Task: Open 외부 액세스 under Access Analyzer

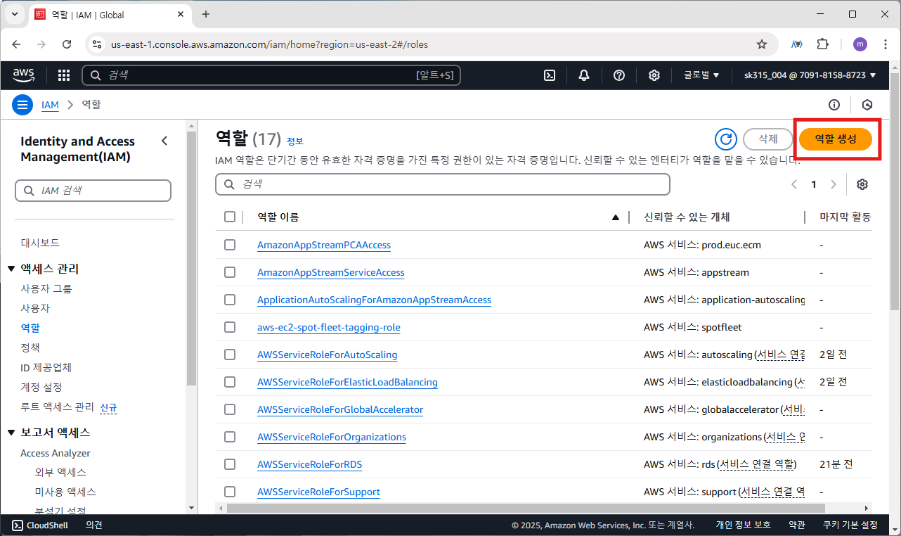Action: [x=60, y=472]
